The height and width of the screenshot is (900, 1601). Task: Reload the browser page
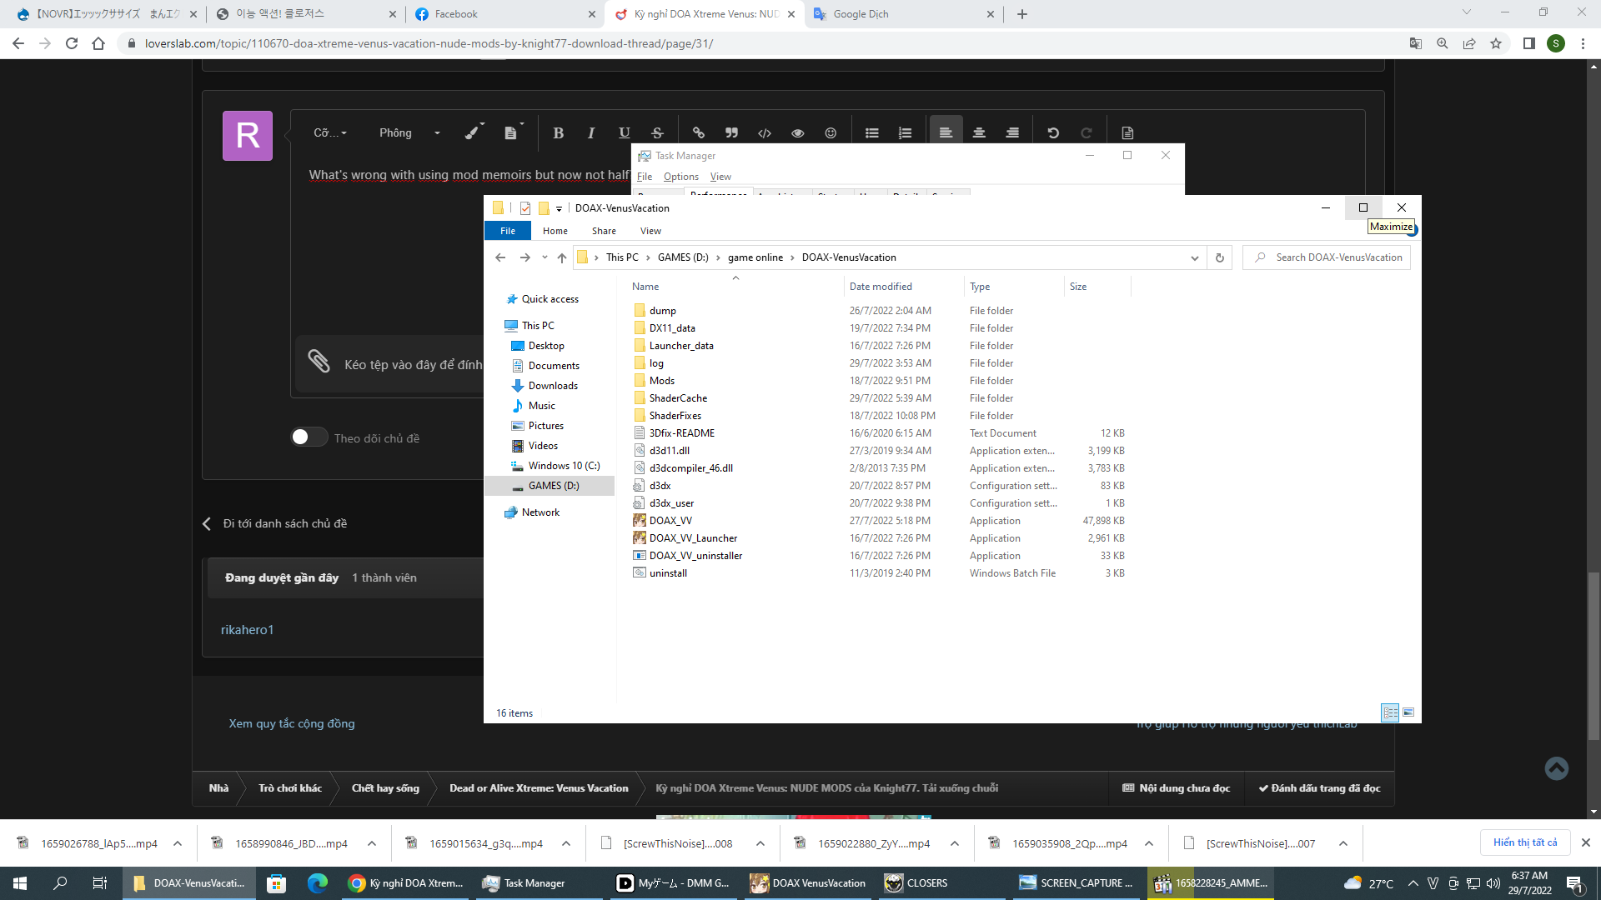tap(72, 43)
